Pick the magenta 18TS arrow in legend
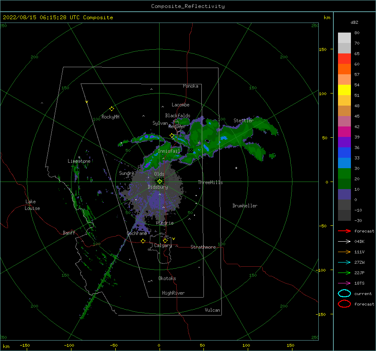The image size is (376, 351). 344,283
